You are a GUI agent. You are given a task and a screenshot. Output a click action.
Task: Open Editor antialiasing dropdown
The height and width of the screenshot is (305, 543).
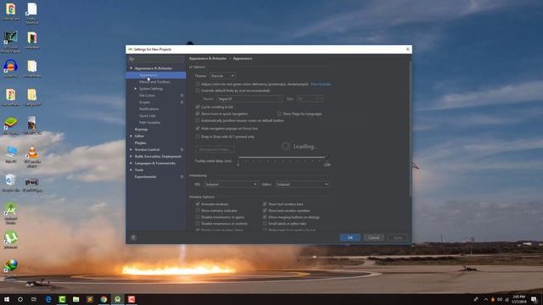[x=302, y=185]
